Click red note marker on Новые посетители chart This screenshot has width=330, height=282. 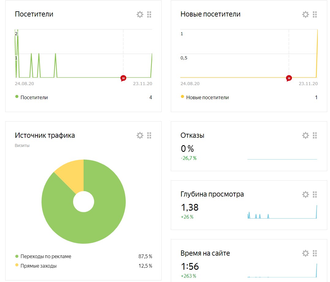289,78
